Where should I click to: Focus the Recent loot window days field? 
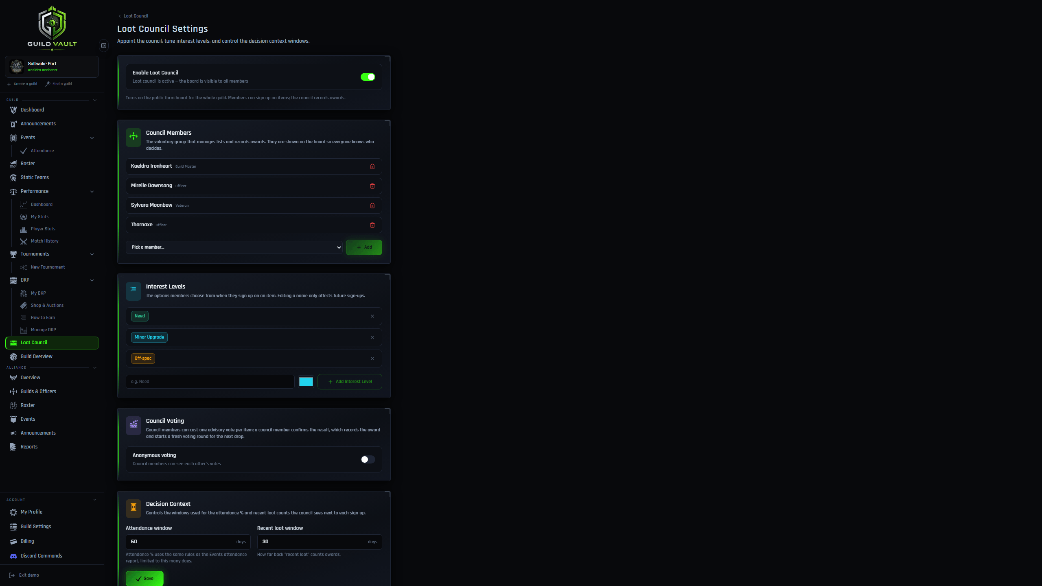pyautogui.click(x=320, y=542)
